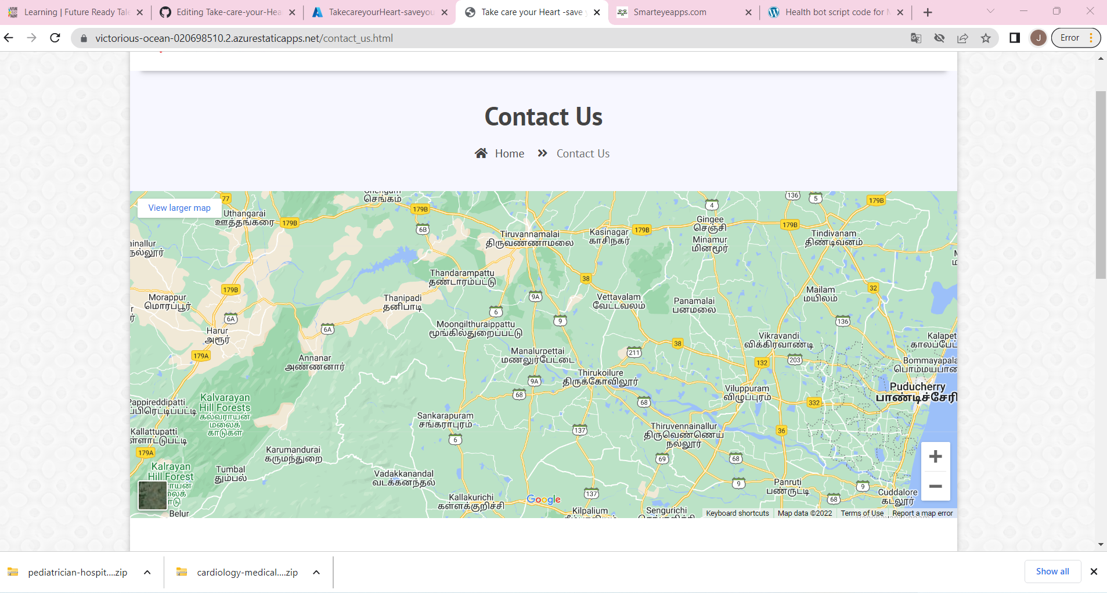1107x593 pixels.
Task: Zoom in on the map
Action: 935,457
